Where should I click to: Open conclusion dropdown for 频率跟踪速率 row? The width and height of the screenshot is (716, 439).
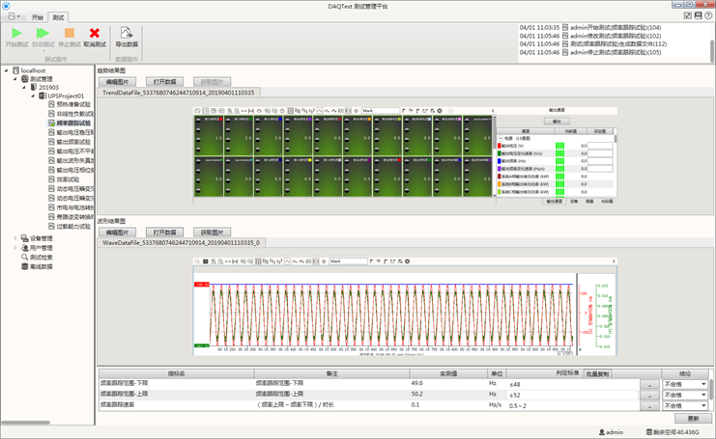tap(702, 406)
